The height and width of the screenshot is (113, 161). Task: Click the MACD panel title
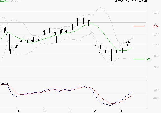[x=4, y=84]
